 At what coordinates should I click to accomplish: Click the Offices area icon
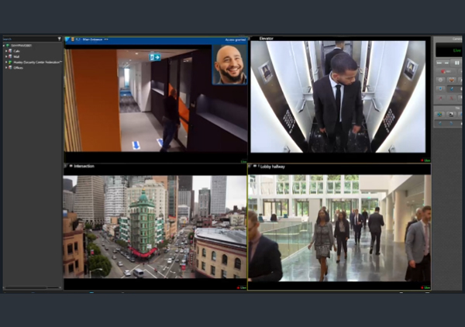tap(11, 68)
